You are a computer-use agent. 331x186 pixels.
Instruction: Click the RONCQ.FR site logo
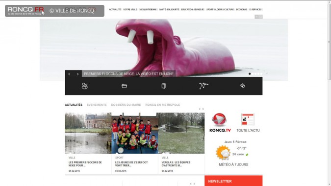click(25, 11)
